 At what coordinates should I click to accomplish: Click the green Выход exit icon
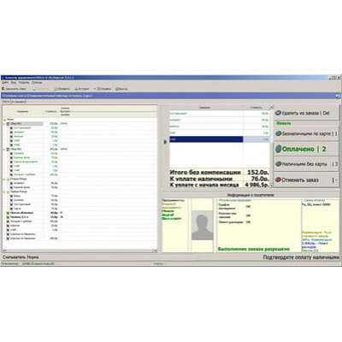click(117, 89)
